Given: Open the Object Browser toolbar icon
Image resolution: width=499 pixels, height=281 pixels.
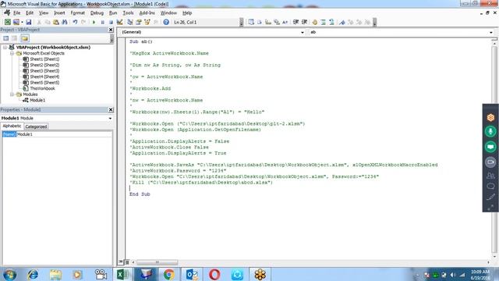Looking at the screenshot, I should click(x=147, y=22).
